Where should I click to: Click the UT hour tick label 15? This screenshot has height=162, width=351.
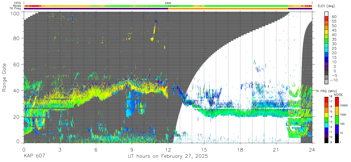click(204, 150)
